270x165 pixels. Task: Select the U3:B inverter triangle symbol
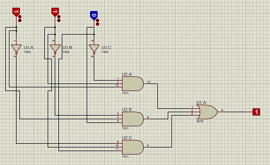tap(55, 49)
